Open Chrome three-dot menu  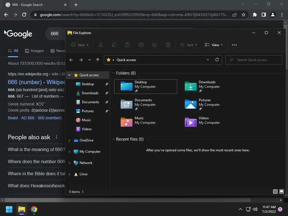coord(282,15)
